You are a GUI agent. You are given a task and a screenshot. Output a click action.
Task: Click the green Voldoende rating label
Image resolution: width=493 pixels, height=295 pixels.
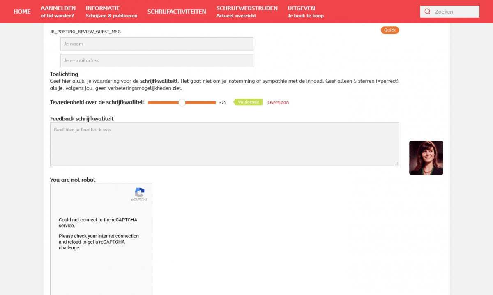pos(248,102)
